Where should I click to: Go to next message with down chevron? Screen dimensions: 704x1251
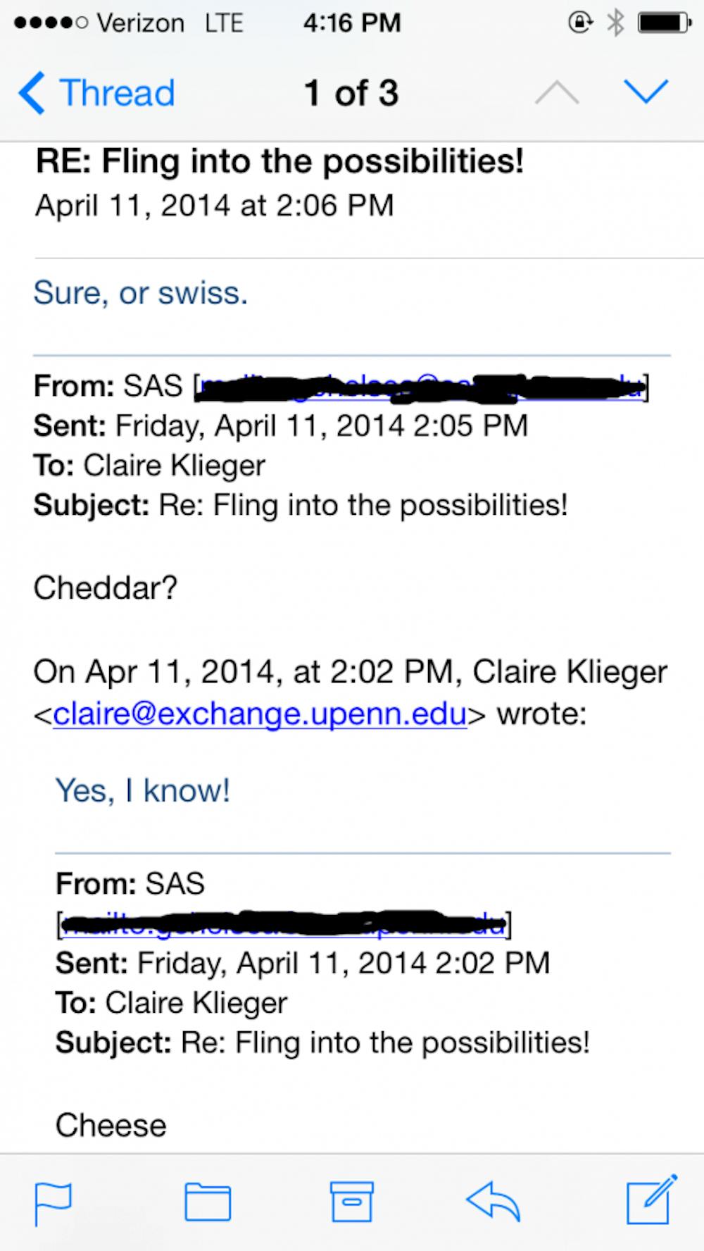(646, 92)
